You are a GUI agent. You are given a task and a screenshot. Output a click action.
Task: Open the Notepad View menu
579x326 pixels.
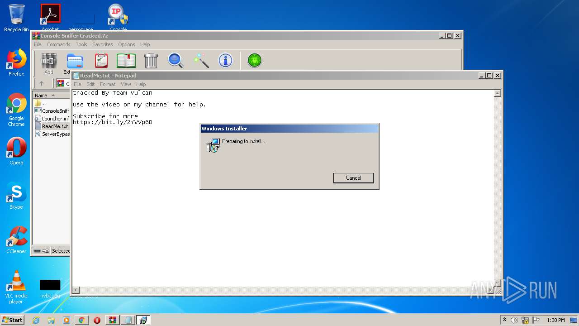tap(126, 84)
